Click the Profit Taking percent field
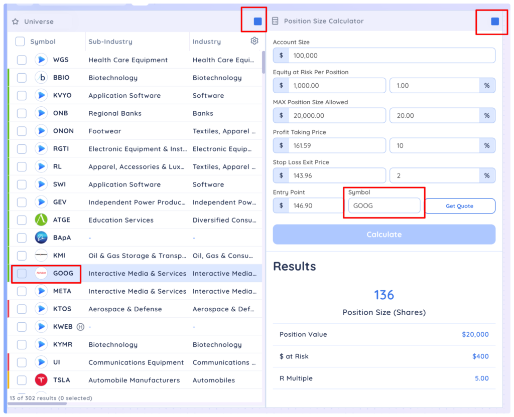 point(442,145)
